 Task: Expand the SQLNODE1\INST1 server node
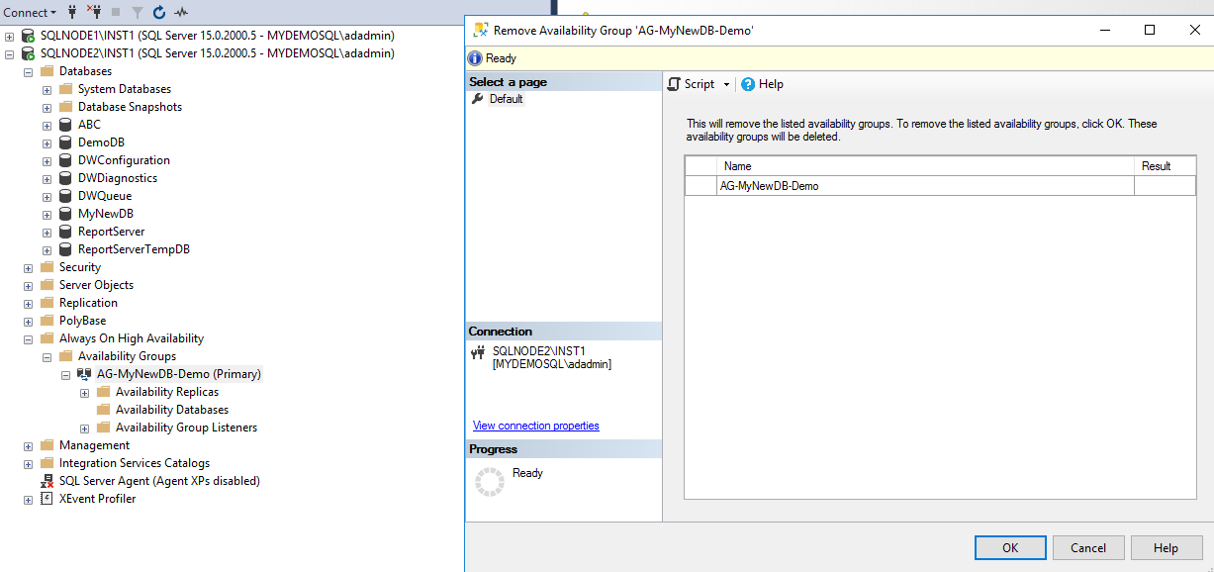10,36
